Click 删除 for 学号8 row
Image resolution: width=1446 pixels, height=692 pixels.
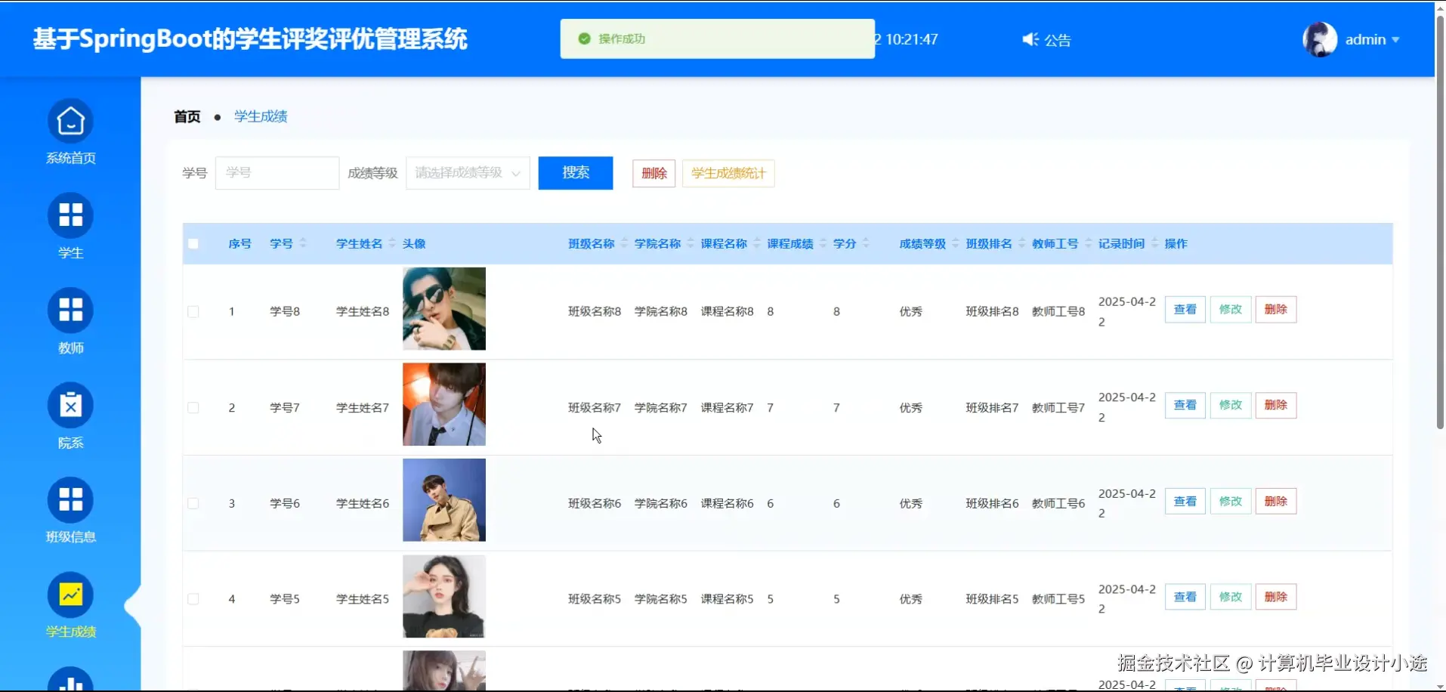1276,310
